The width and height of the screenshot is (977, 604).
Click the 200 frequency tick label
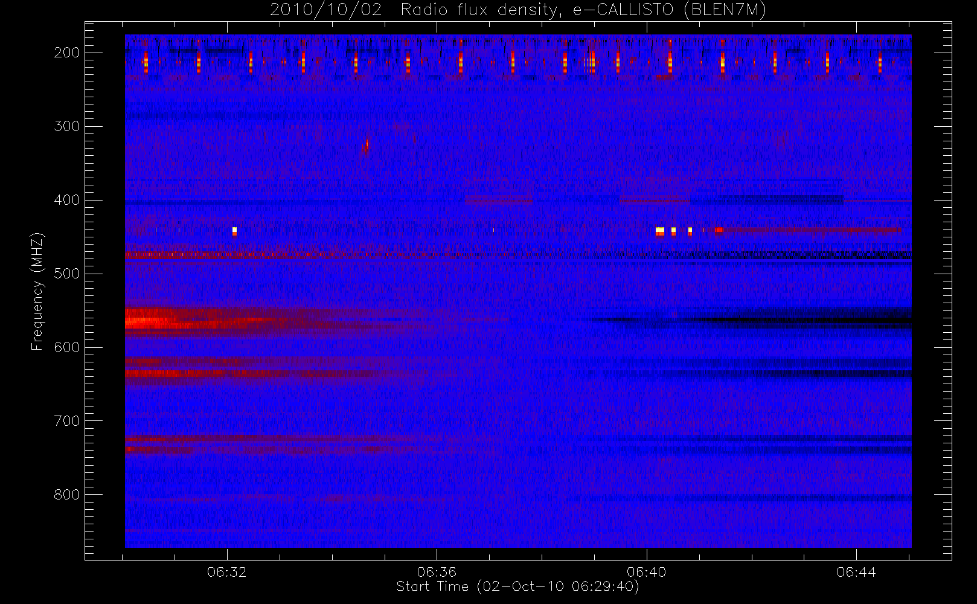[x=67, y=53]
